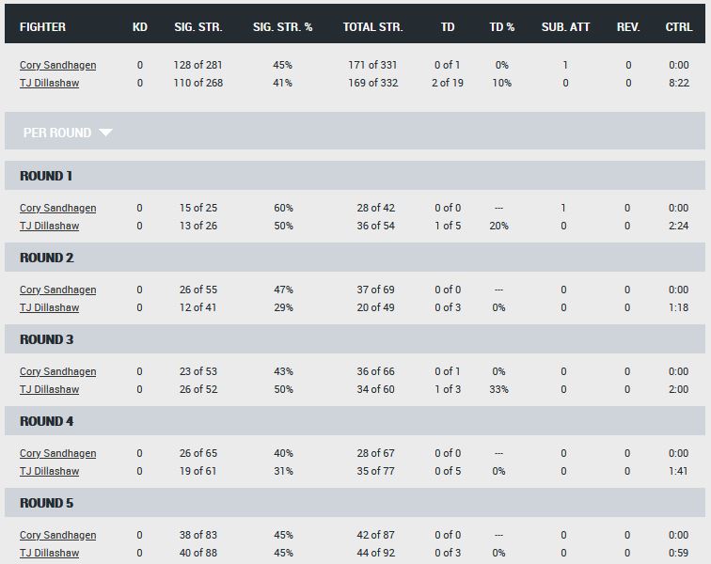Collapse the PER ROUND triangle arrow
Image resolution: width=711 pixels, height=564 pixels.
pyautogui.click(x=105, y=133)
